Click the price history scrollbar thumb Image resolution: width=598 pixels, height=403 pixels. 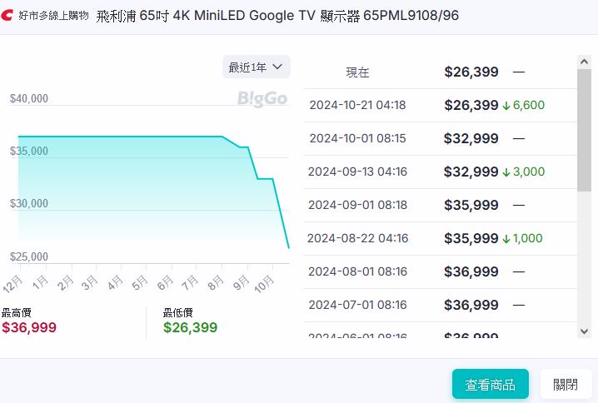[x=585, y=129]
